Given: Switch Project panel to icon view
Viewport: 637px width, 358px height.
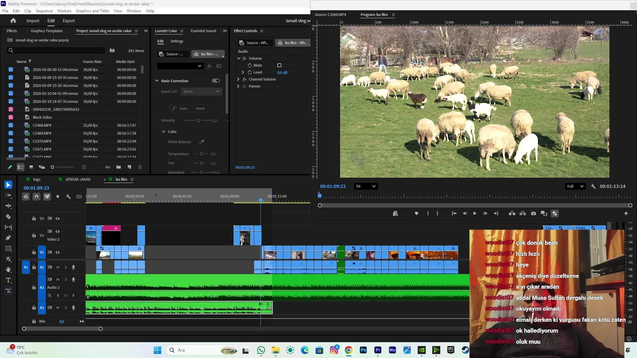Looking at the screenshot, I should (31, 167).
